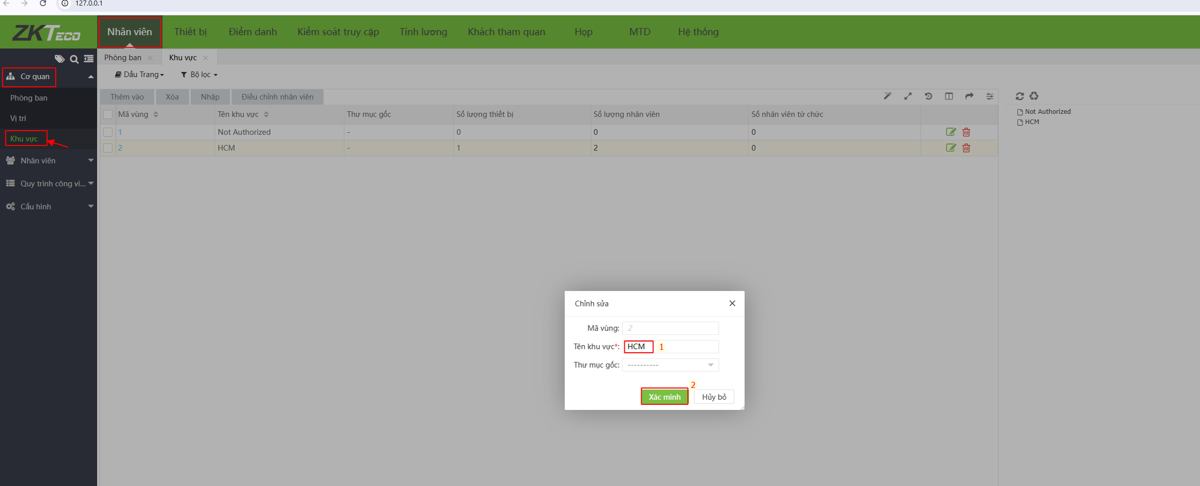This screenshot has width=1200, height=486.
Task: Switch to the Phòng ban tab
Action: 123,58
